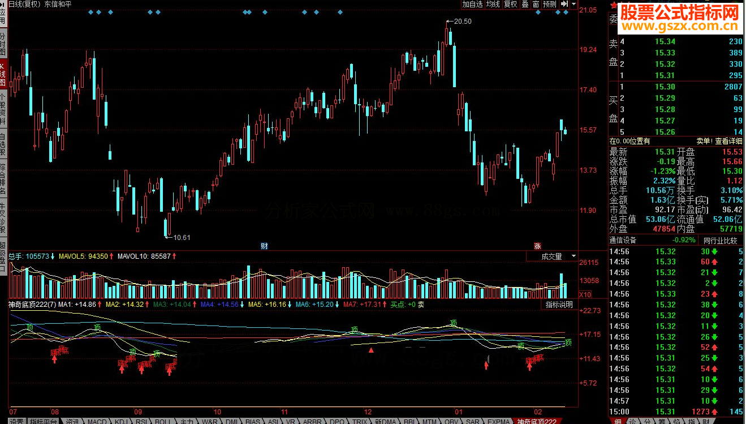This screenshot has width=746, height=424.
Task: Switch to the TRIX indicator tab
Action: coord(360,421)
